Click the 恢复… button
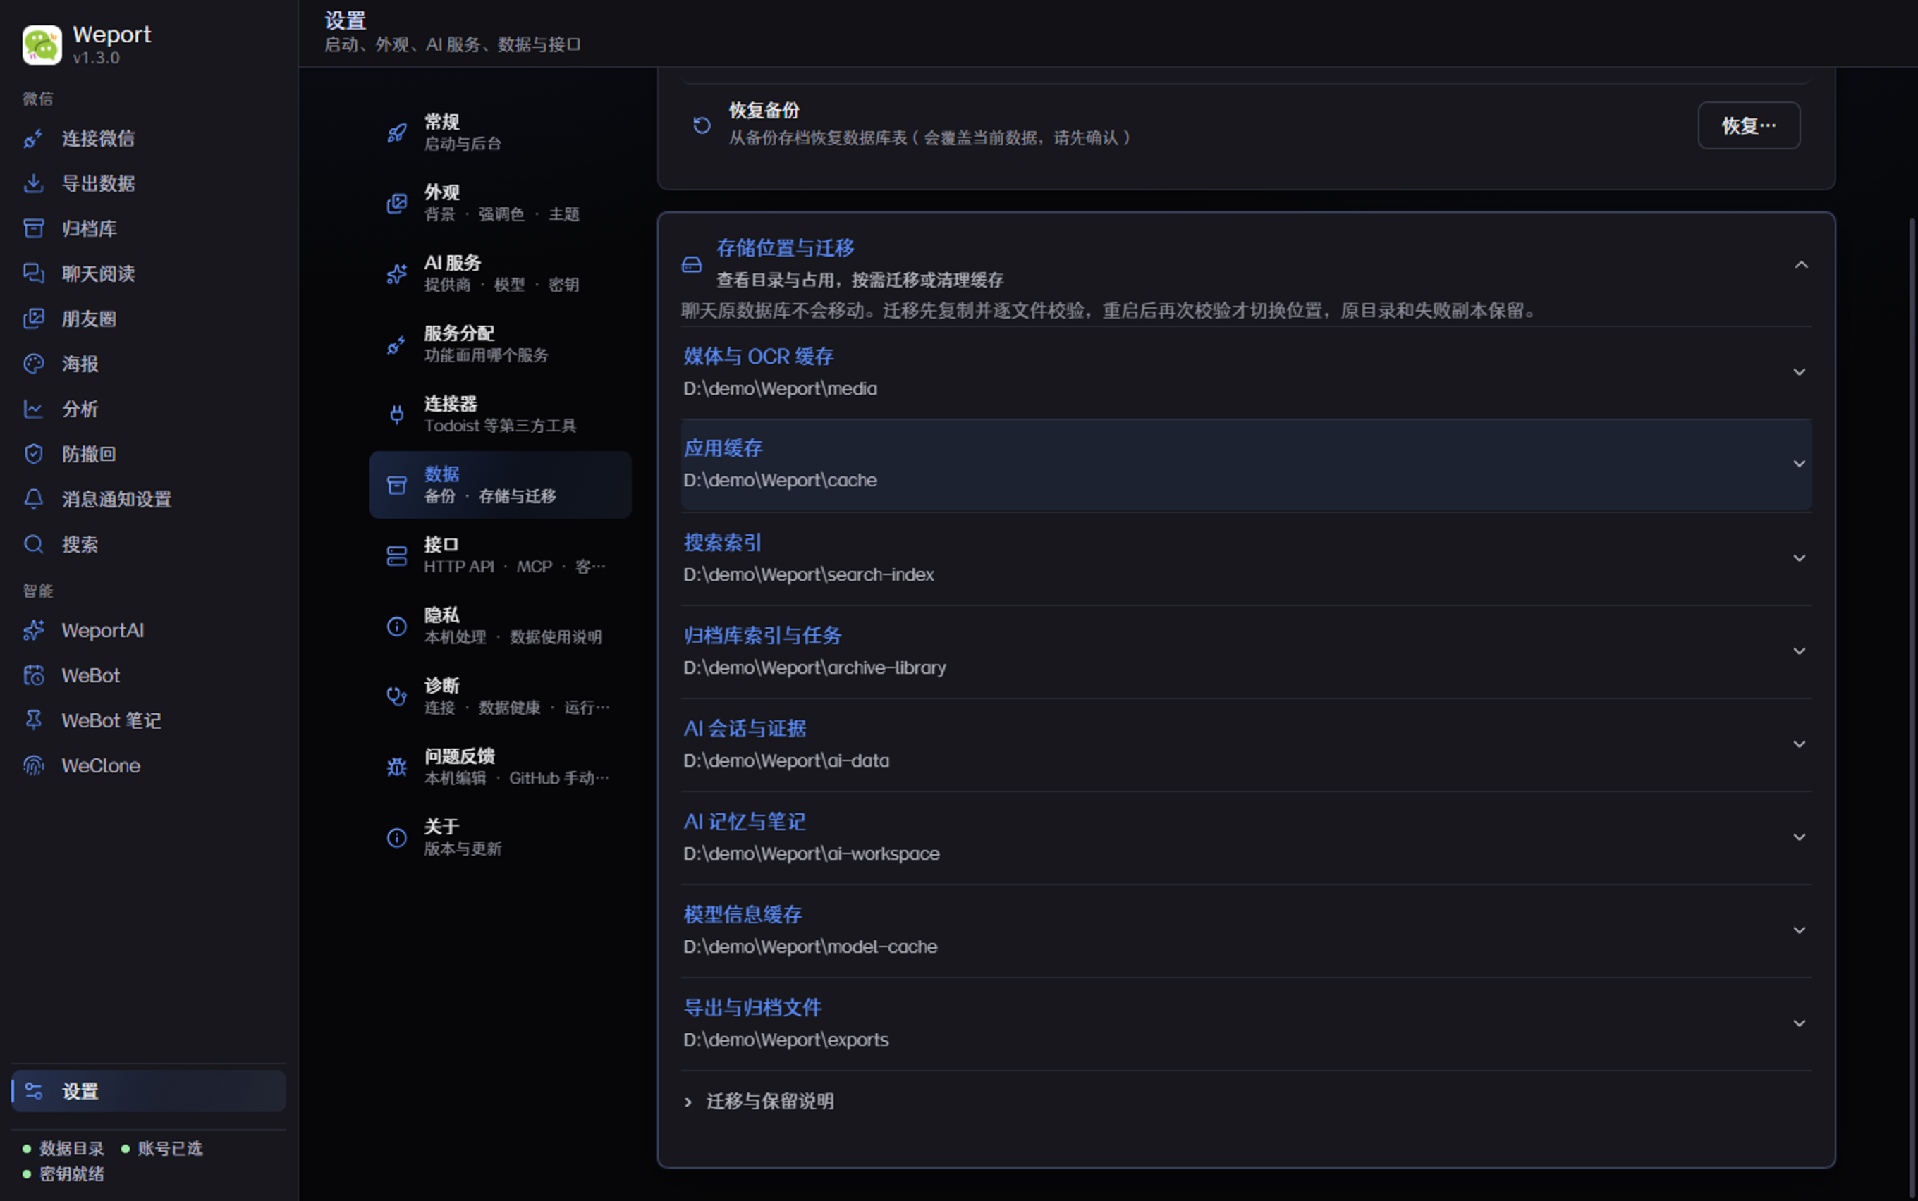 [1749, 125]
